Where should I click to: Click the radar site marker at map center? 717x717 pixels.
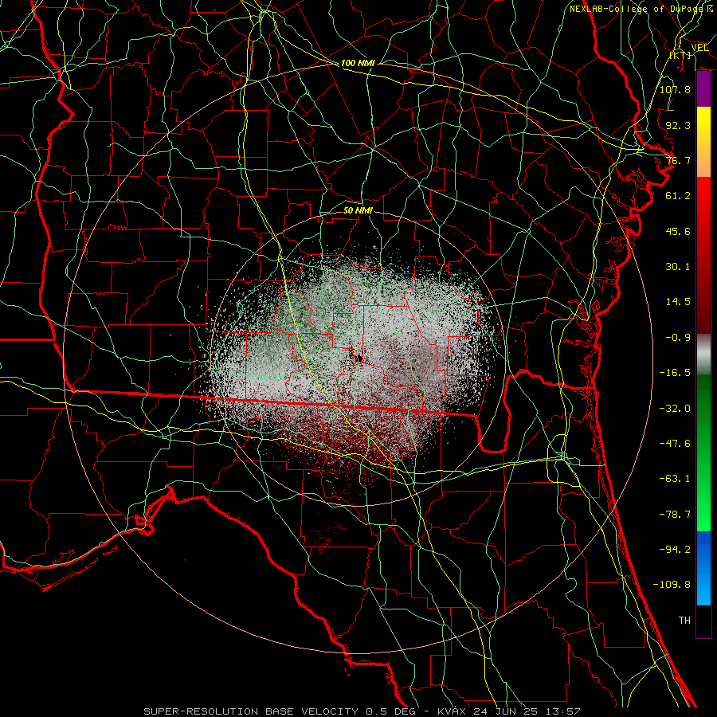coord(358,358)
